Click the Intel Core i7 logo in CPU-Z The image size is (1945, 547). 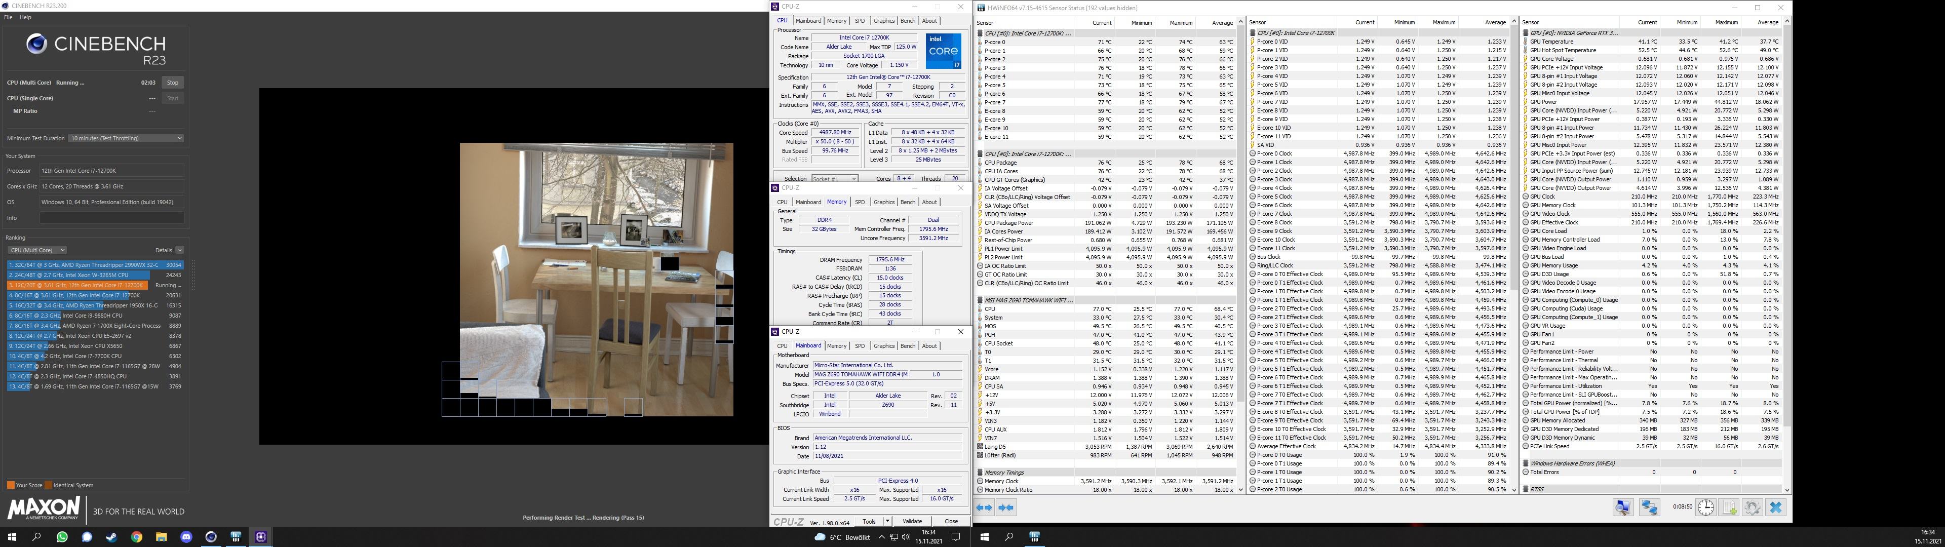pos(943,51)
